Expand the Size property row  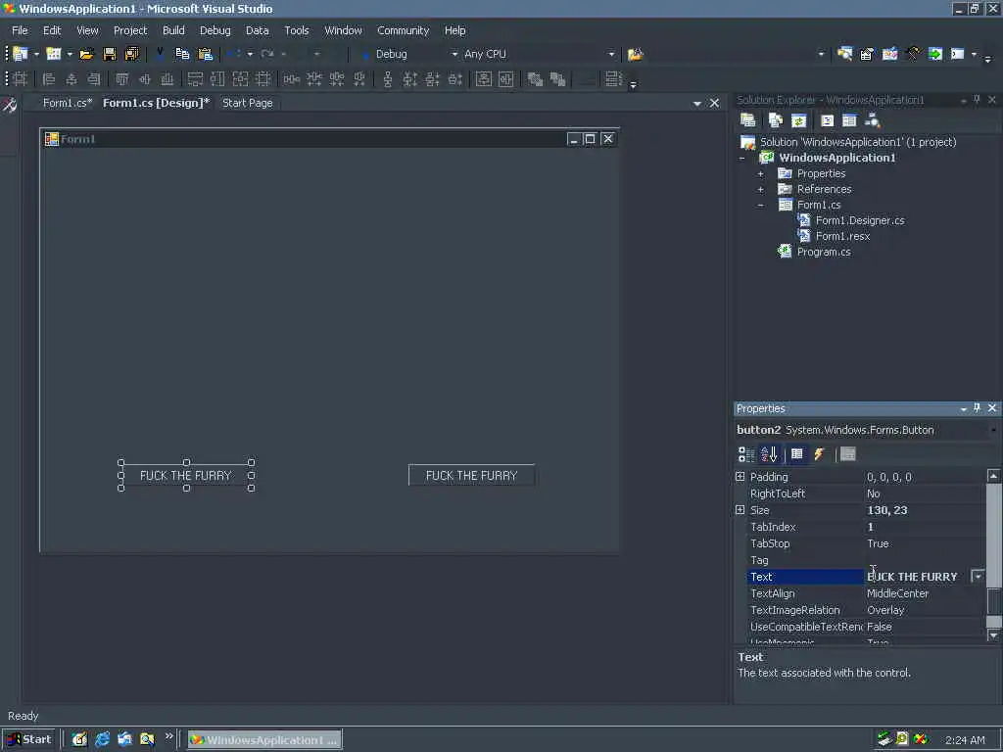740,509
